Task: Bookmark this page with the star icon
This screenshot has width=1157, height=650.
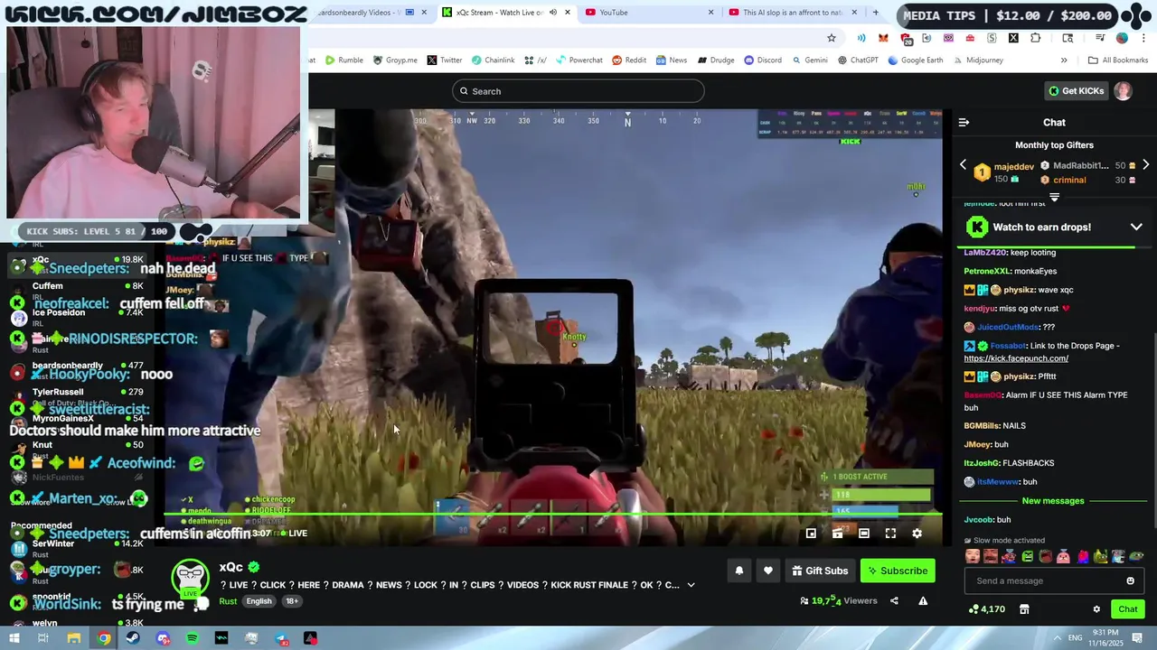Action: 832,38
